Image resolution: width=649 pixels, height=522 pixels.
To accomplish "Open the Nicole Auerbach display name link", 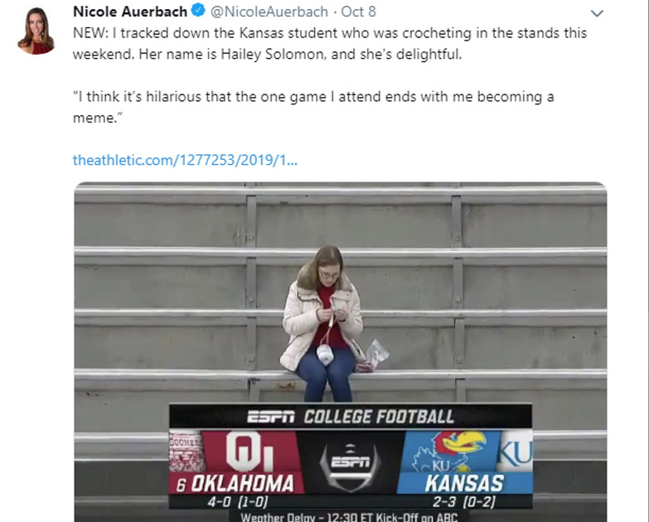I will click(131, 12).
